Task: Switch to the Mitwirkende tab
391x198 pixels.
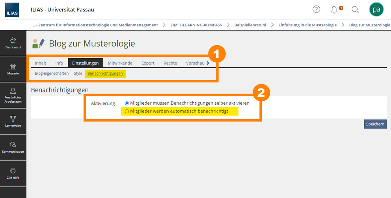Action: pos(120,63)
